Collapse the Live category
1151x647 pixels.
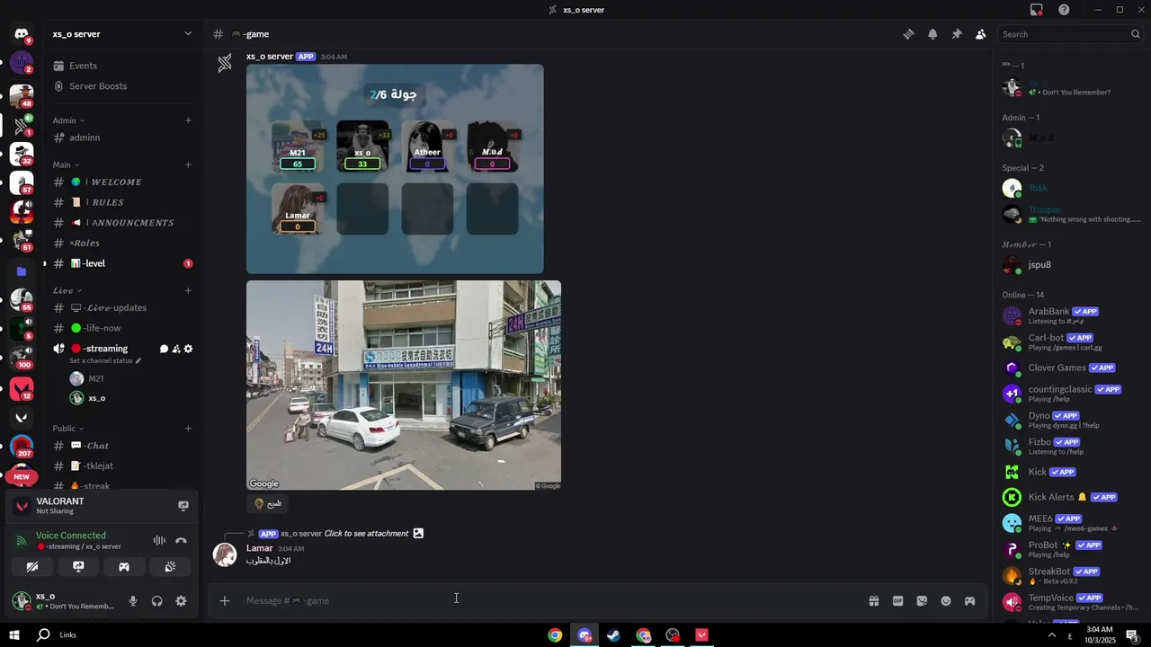67,290
